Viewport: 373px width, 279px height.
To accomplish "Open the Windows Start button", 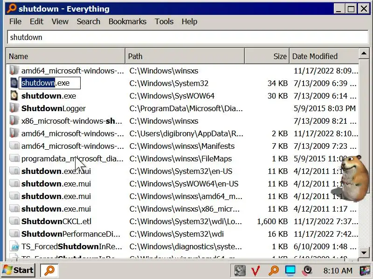I will point(18,270).
